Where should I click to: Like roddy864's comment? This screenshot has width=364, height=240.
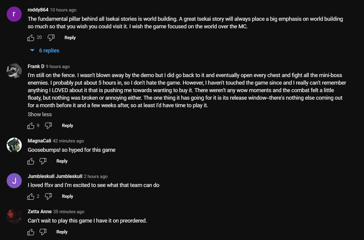pyautogui.click(x=31, y=38)
